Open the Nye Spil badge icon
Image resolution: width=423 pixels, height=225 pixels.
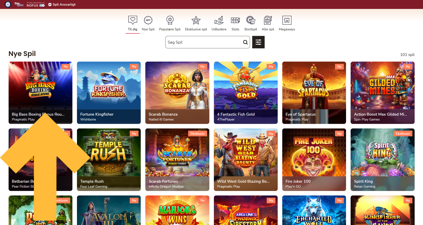tap(148, 20)
